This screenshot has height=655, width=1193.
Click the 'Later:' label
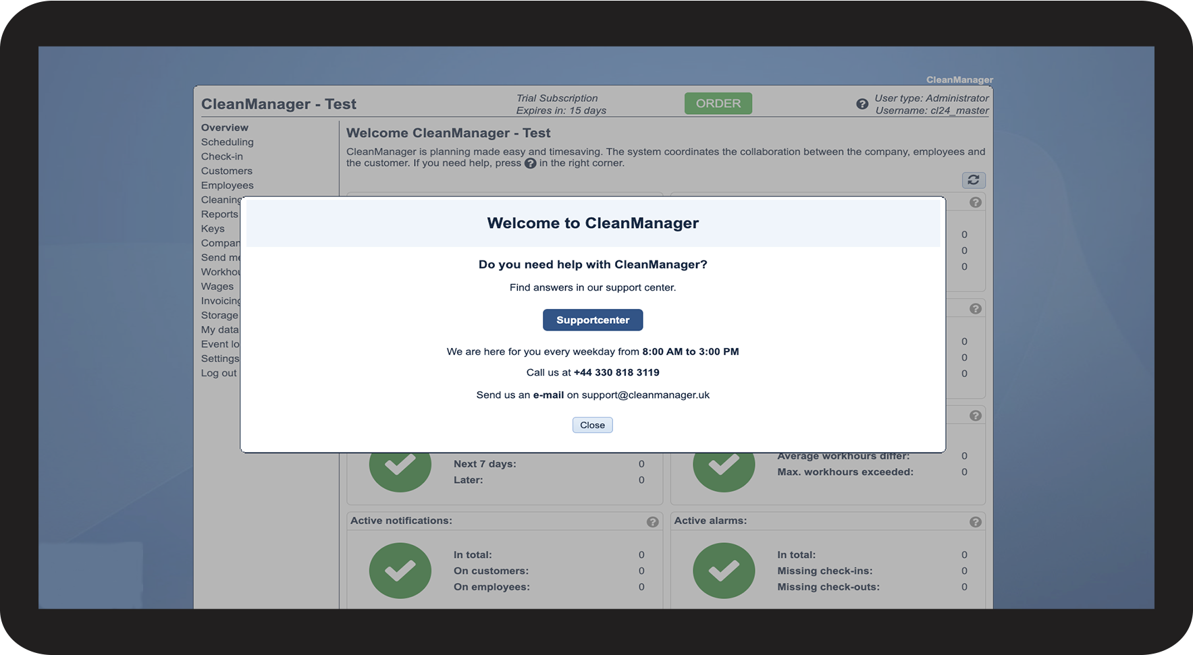click(x=469, y=480)
